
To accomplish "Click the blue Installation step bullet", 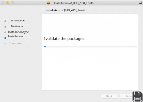I will click(5, 38).
